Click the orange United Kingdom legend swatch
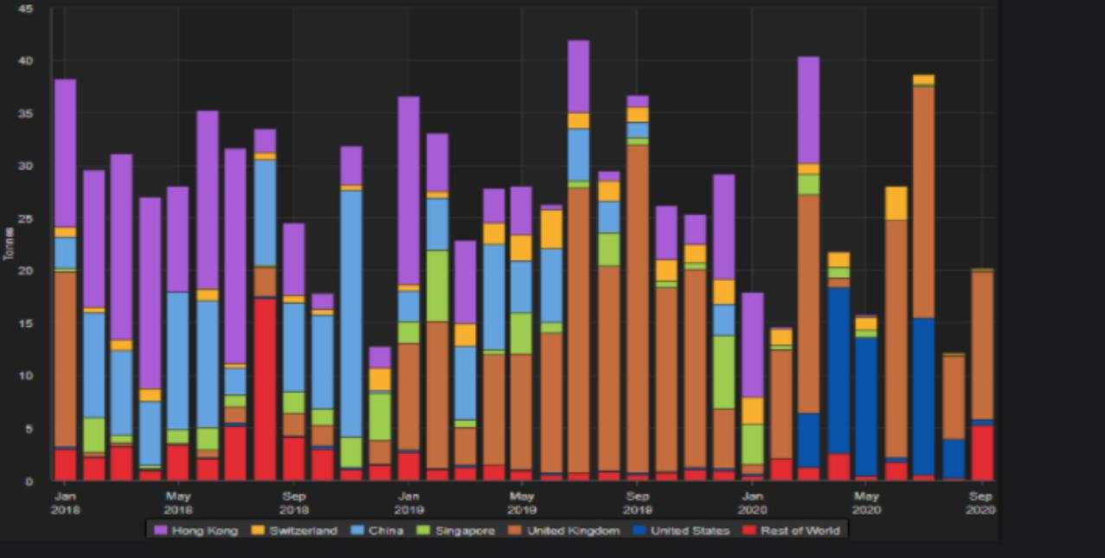Viewport: 1105px width, 558px height. tap(517, 530)
